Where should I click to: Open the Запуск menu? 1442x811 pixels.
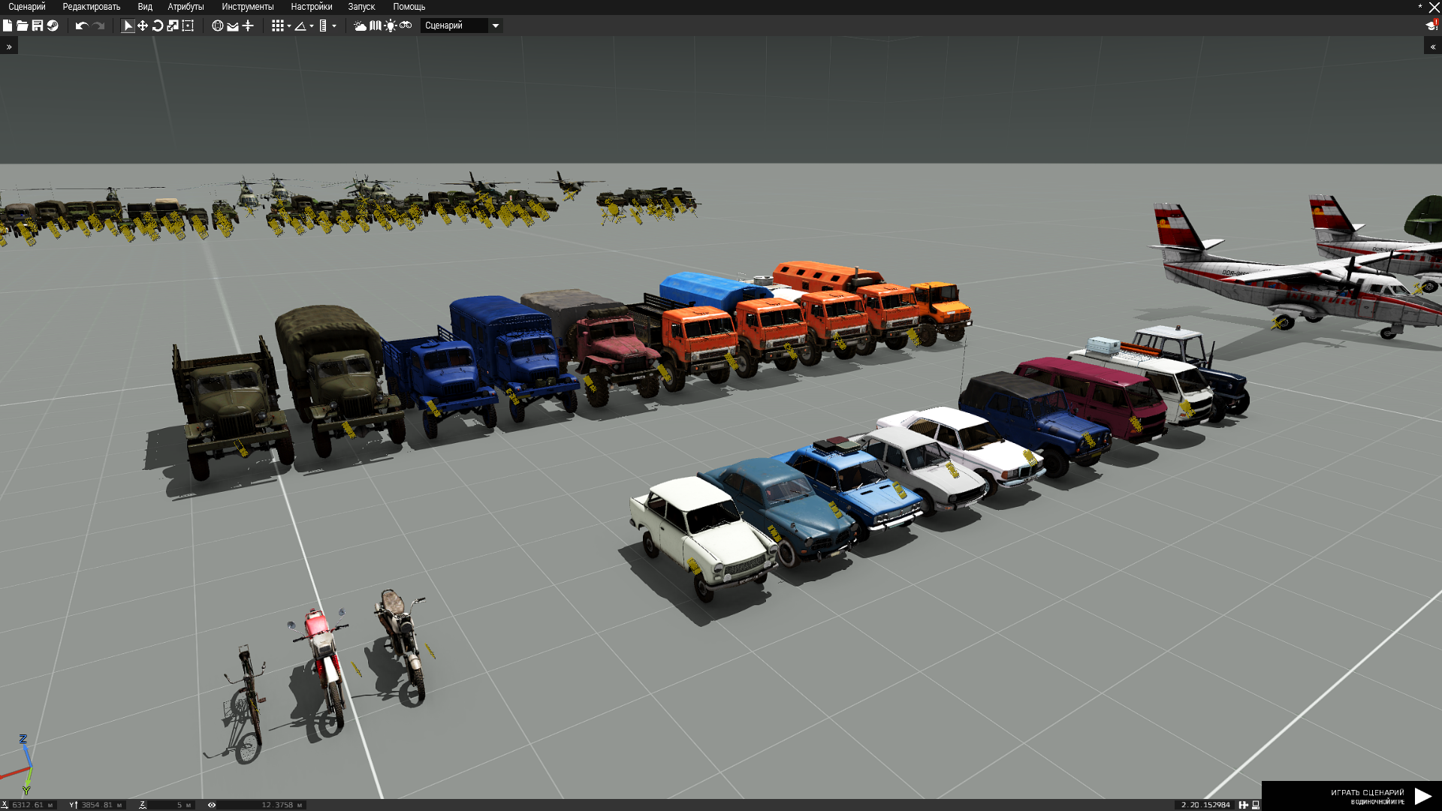pyautogui.click(x=361, y=7)
